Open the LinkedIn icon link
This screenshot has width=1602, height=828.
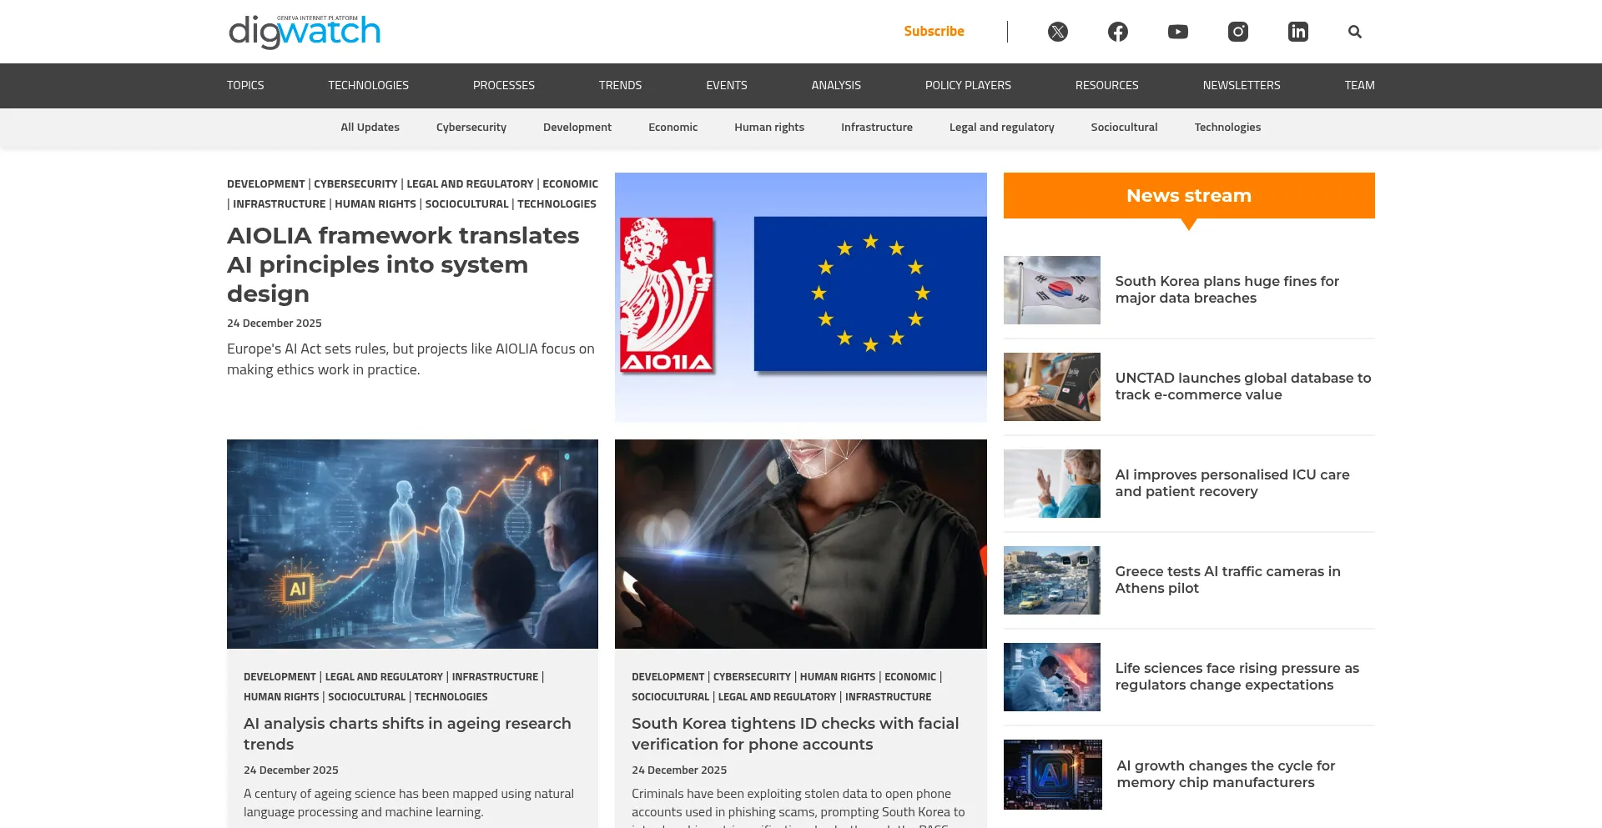click(1297, 32)
